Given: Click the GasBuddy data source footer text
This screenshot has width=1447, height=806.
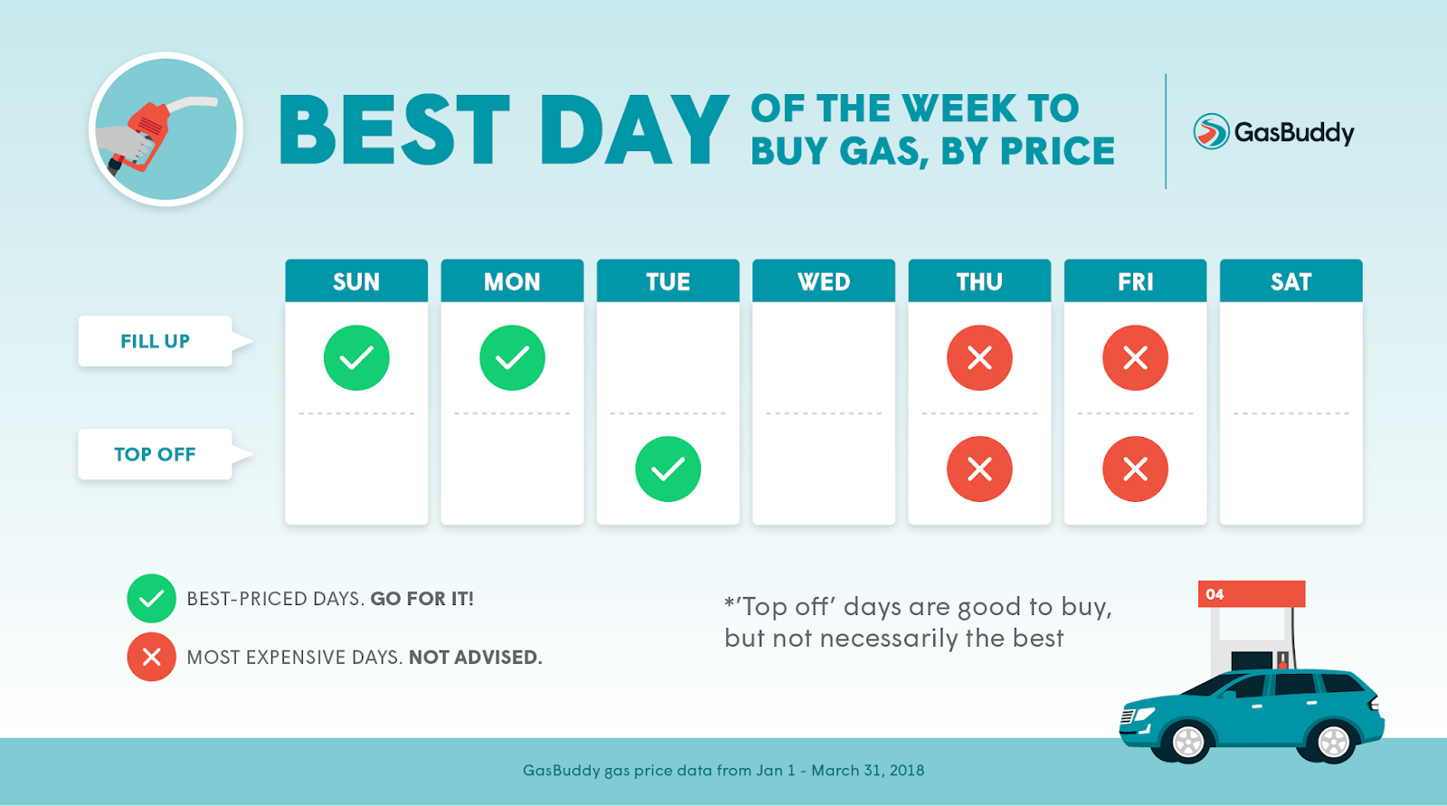Looking at the screenshot, I should click(x=723, y=771).
